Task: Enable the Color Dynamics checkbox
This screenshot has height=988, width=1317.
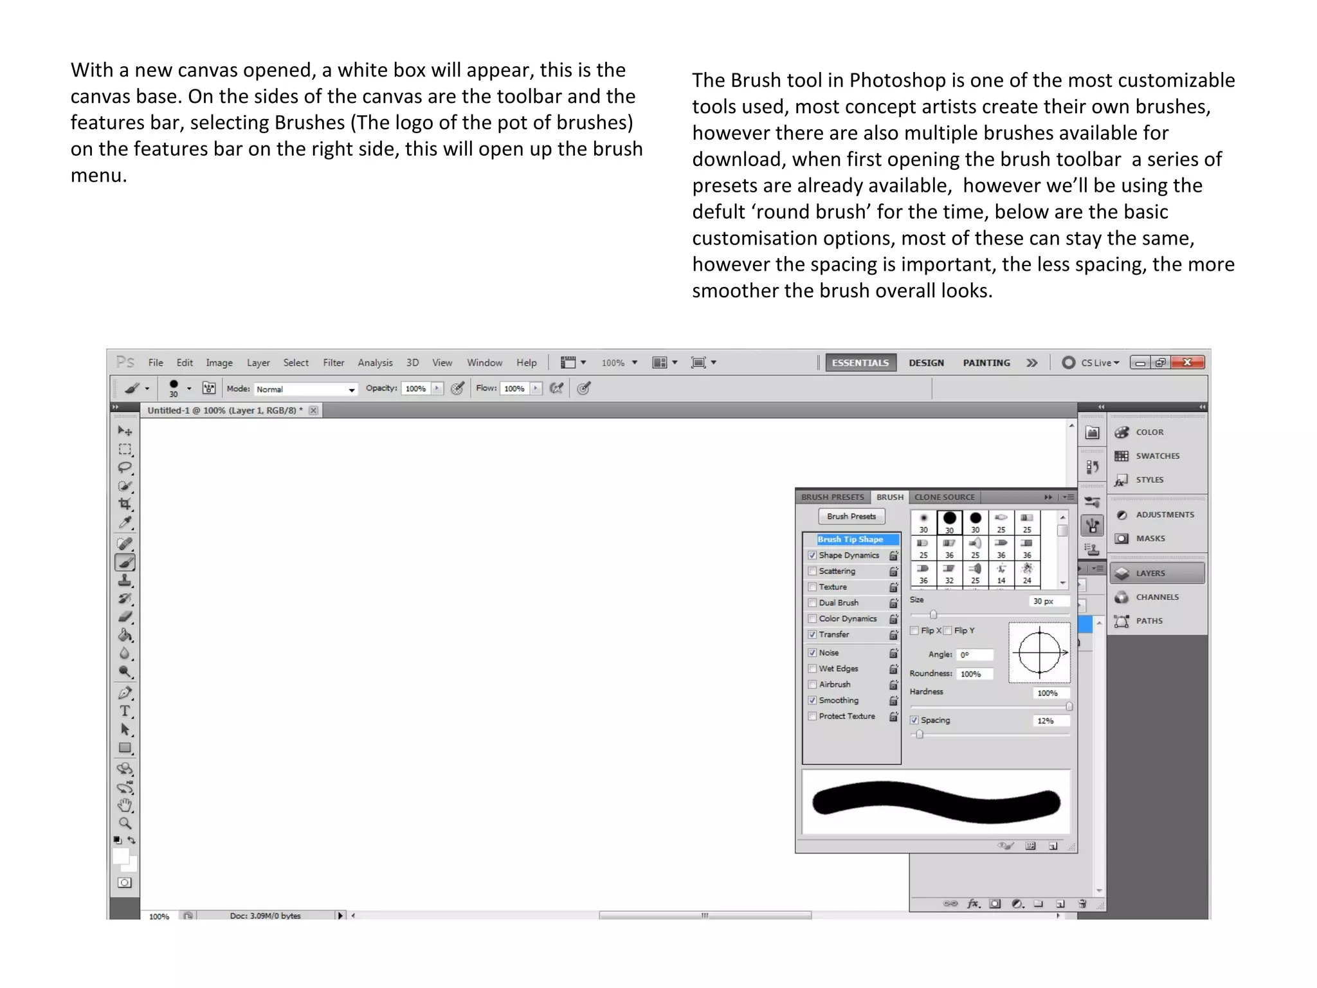Action: click(812, 619)
